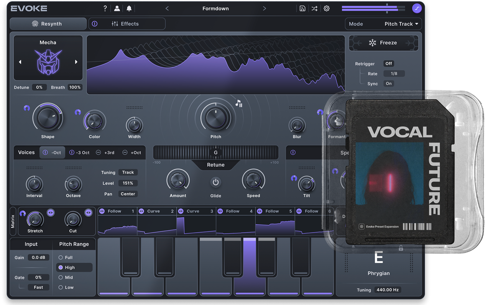493x305 pixels.
Task: Click the Mecha robot head image
Action: tap(48, 62)
